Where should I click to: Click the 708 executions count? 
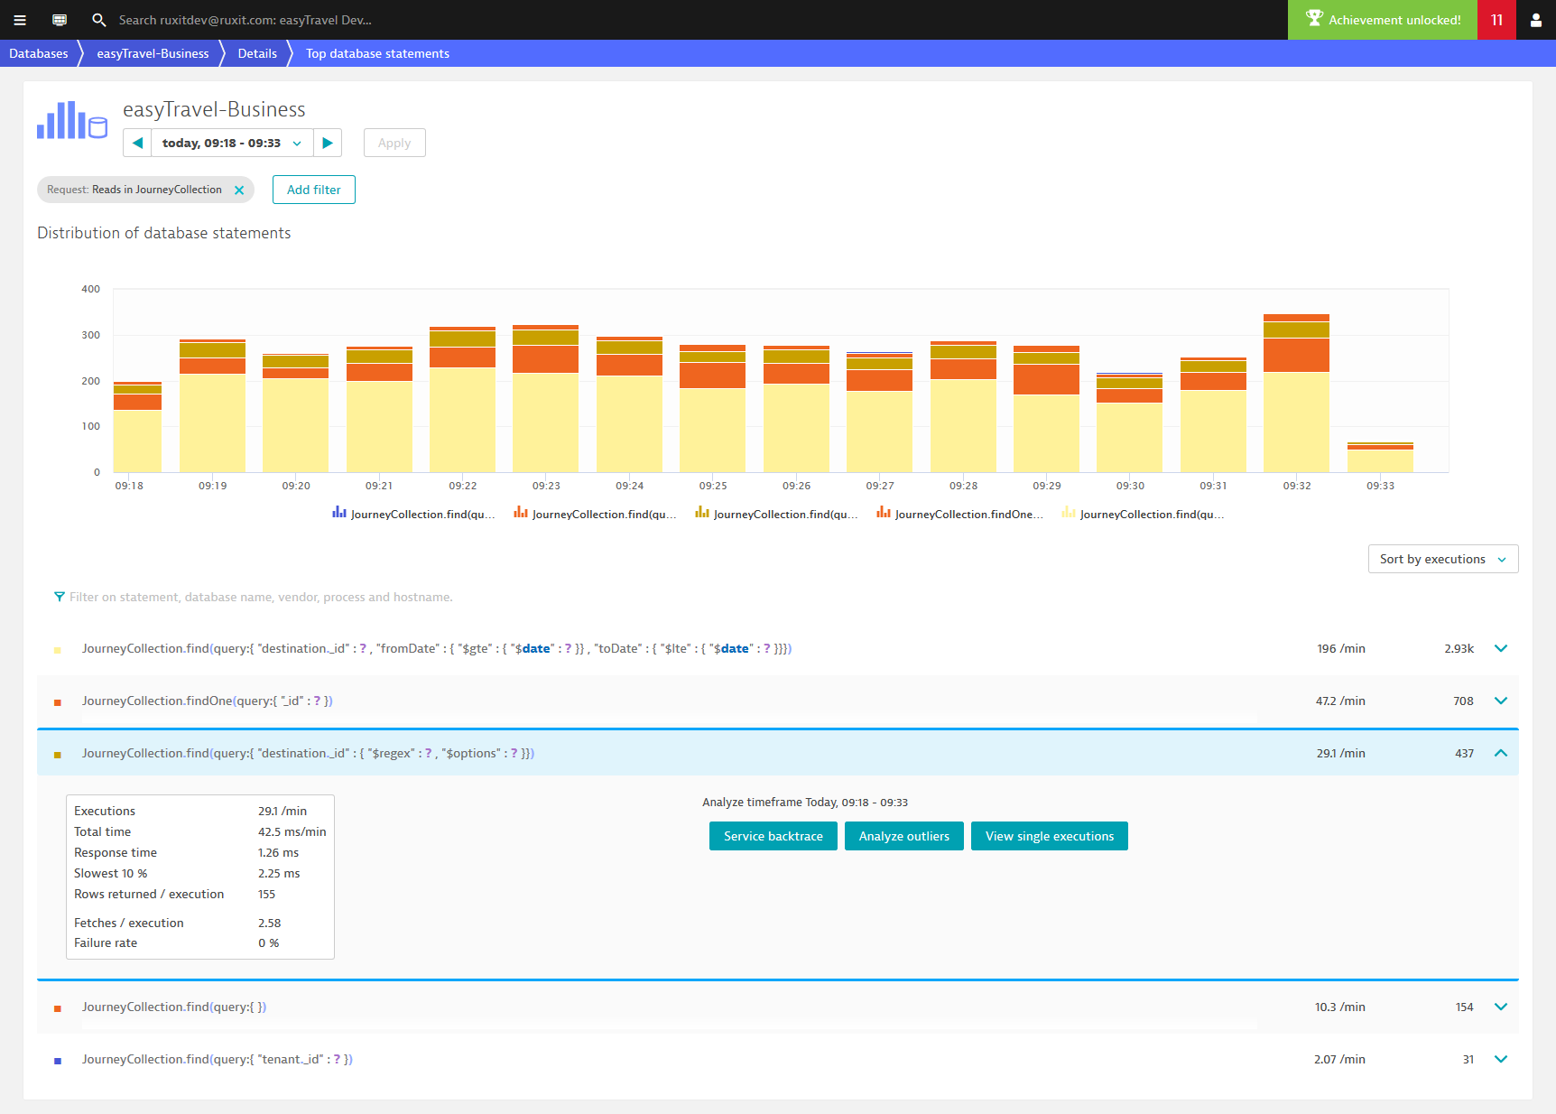click(1463, 701)
